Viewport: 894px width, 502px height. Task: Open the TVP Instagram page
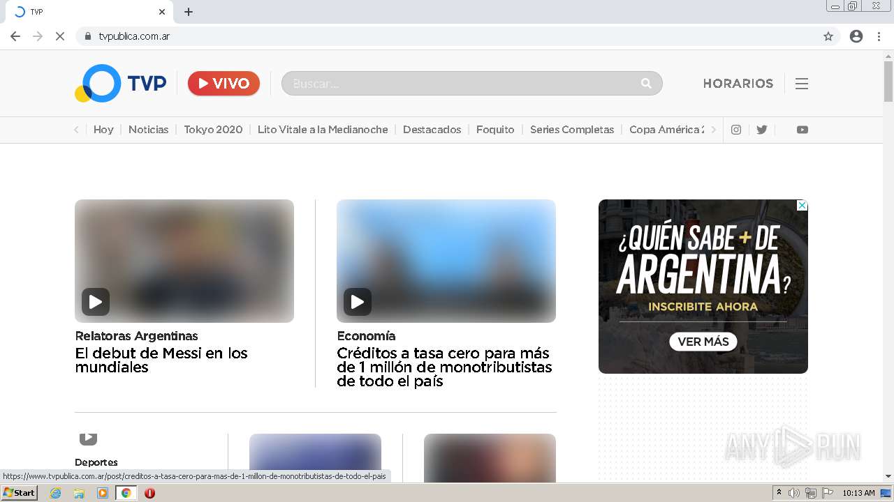tap(736, 130)
